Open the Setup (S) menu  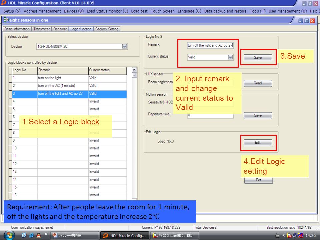12,11
